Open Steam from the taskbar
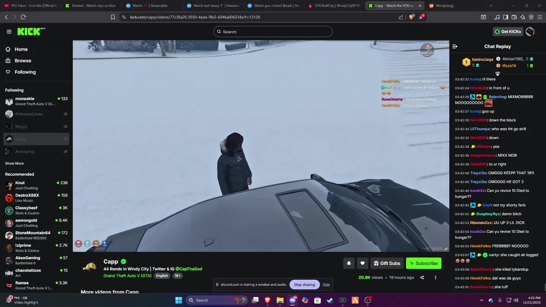The image size is (546, 307). 330,300
